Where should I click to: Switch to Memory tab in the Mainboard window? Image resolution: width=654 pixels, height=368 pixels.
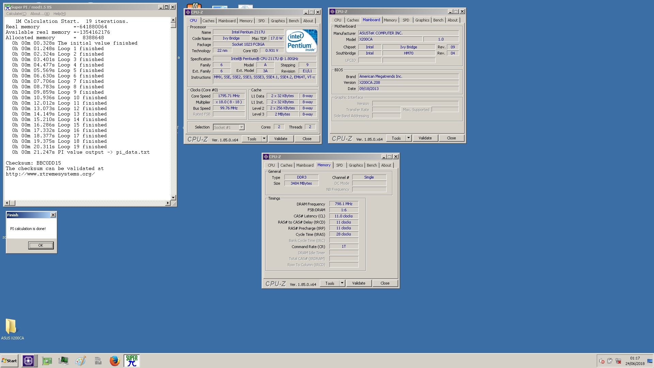(390, 20)
